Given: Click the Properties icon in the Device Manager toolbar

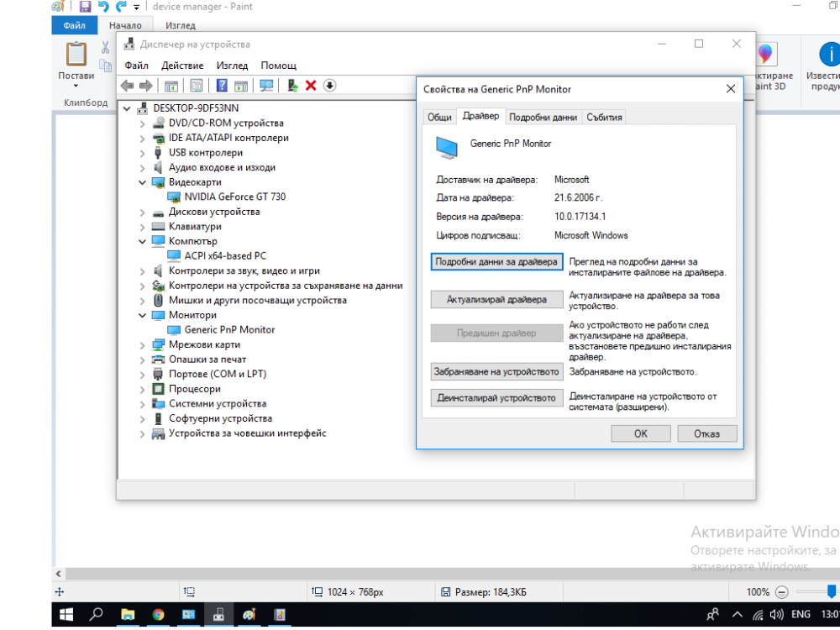Looking at the screenshot, I should [x=197, y=86].
